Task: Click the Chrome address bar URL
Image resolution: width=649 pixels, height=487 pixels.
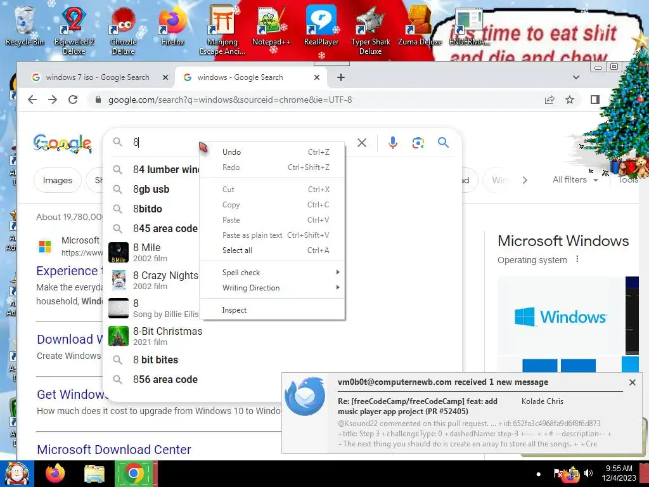Action: (x=229, y=100)
